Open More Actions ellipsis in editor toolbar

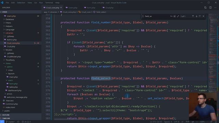215,8
